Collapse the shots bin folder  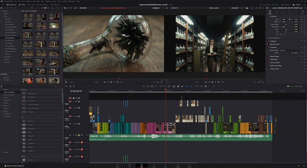pyautogui.click(x=2, y=16)
